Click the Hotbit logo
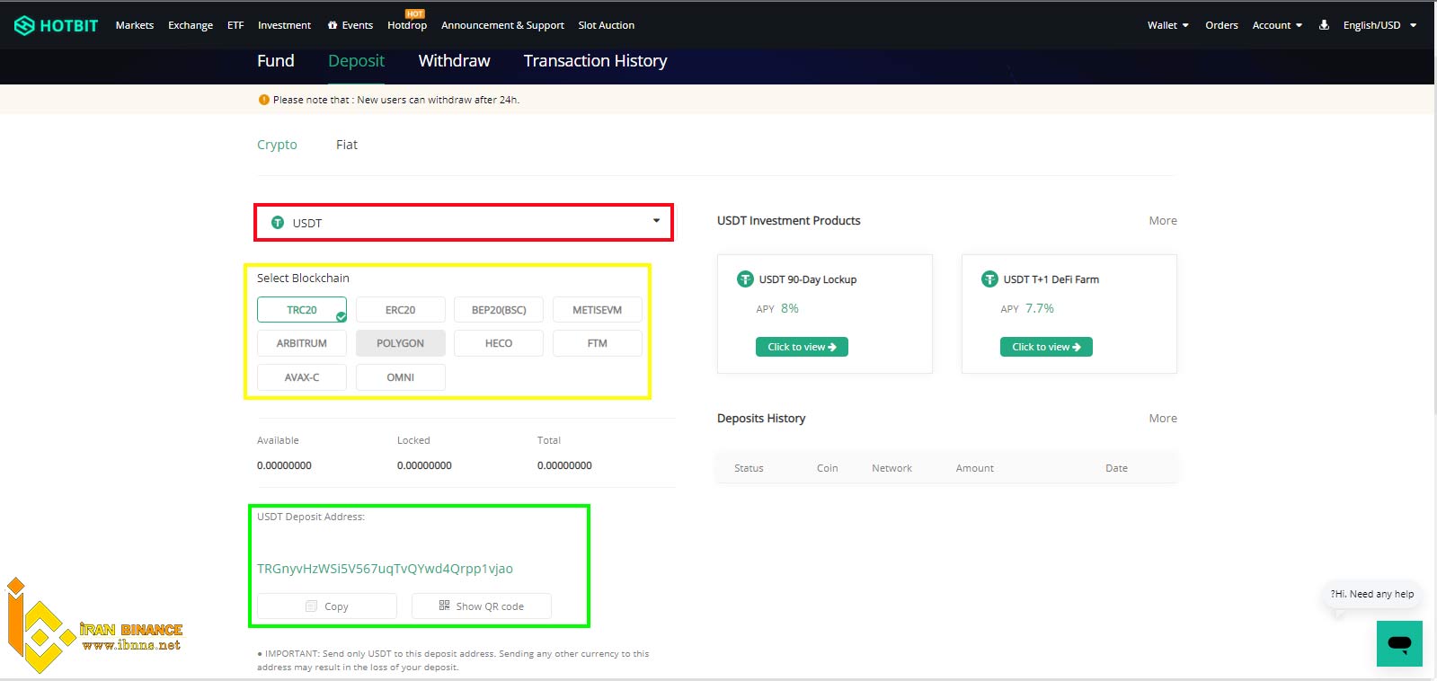Screen dimensions: 1437x681 tap(56, 25)
